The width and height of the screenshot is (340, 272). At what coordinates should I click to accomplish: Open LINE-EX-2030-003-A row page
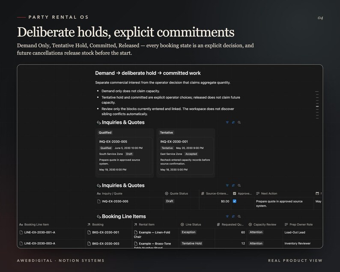tap(40, 243)
